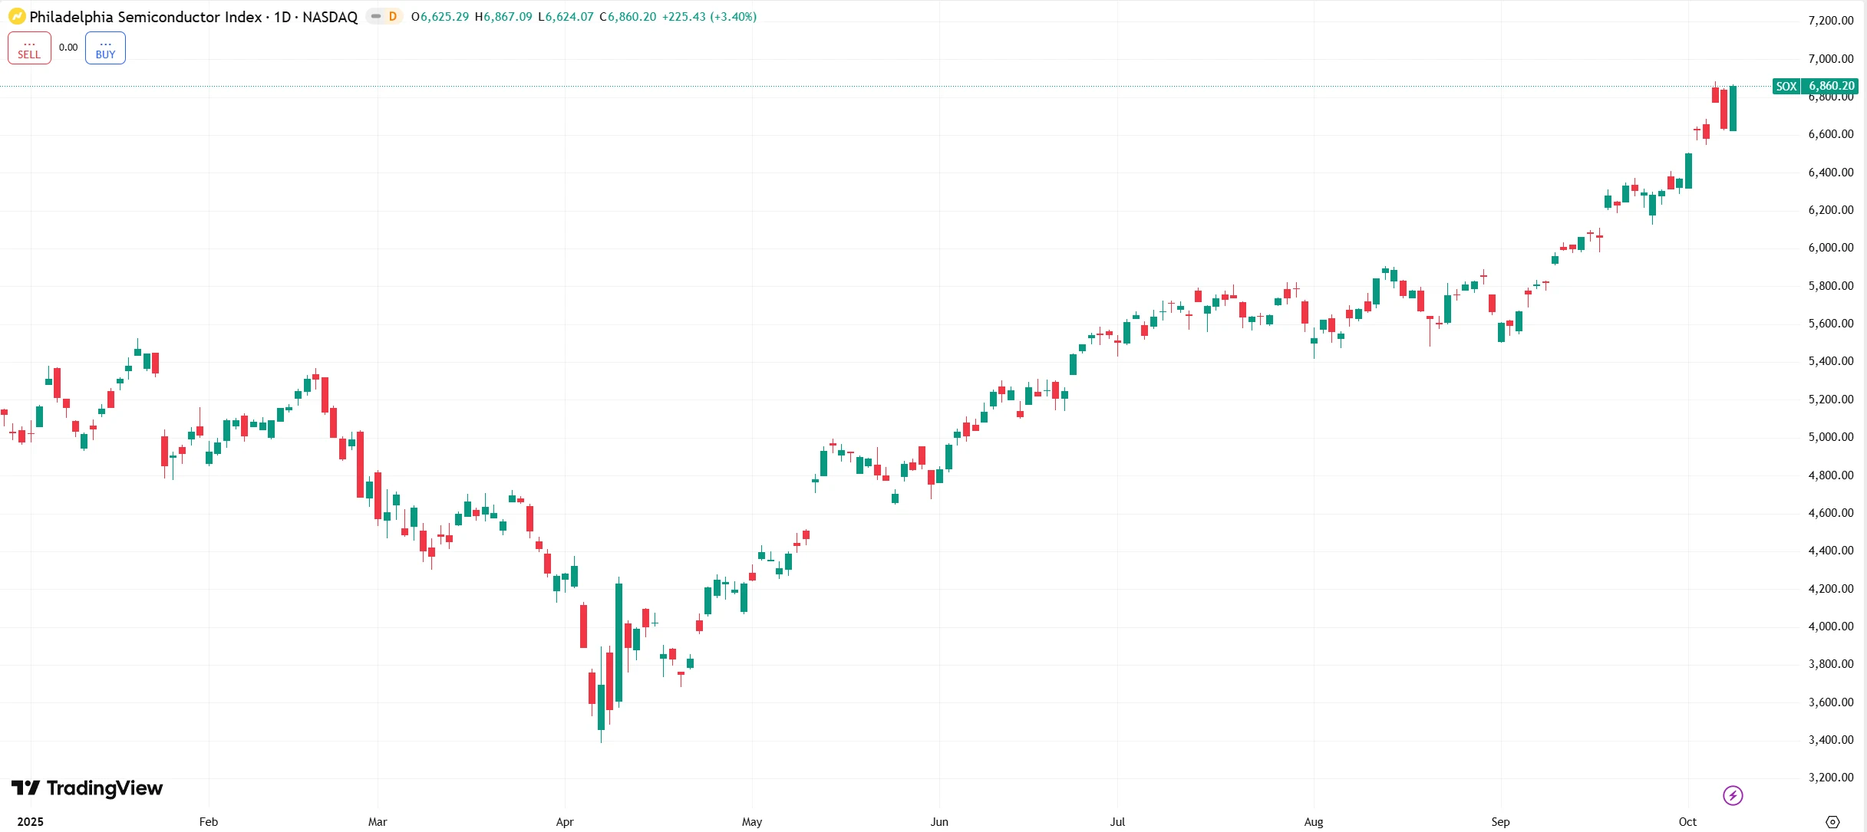Screen dimensions: 1867x832
Task: Click the orange D delayed-data indicator
Action: tap(393, 17)
